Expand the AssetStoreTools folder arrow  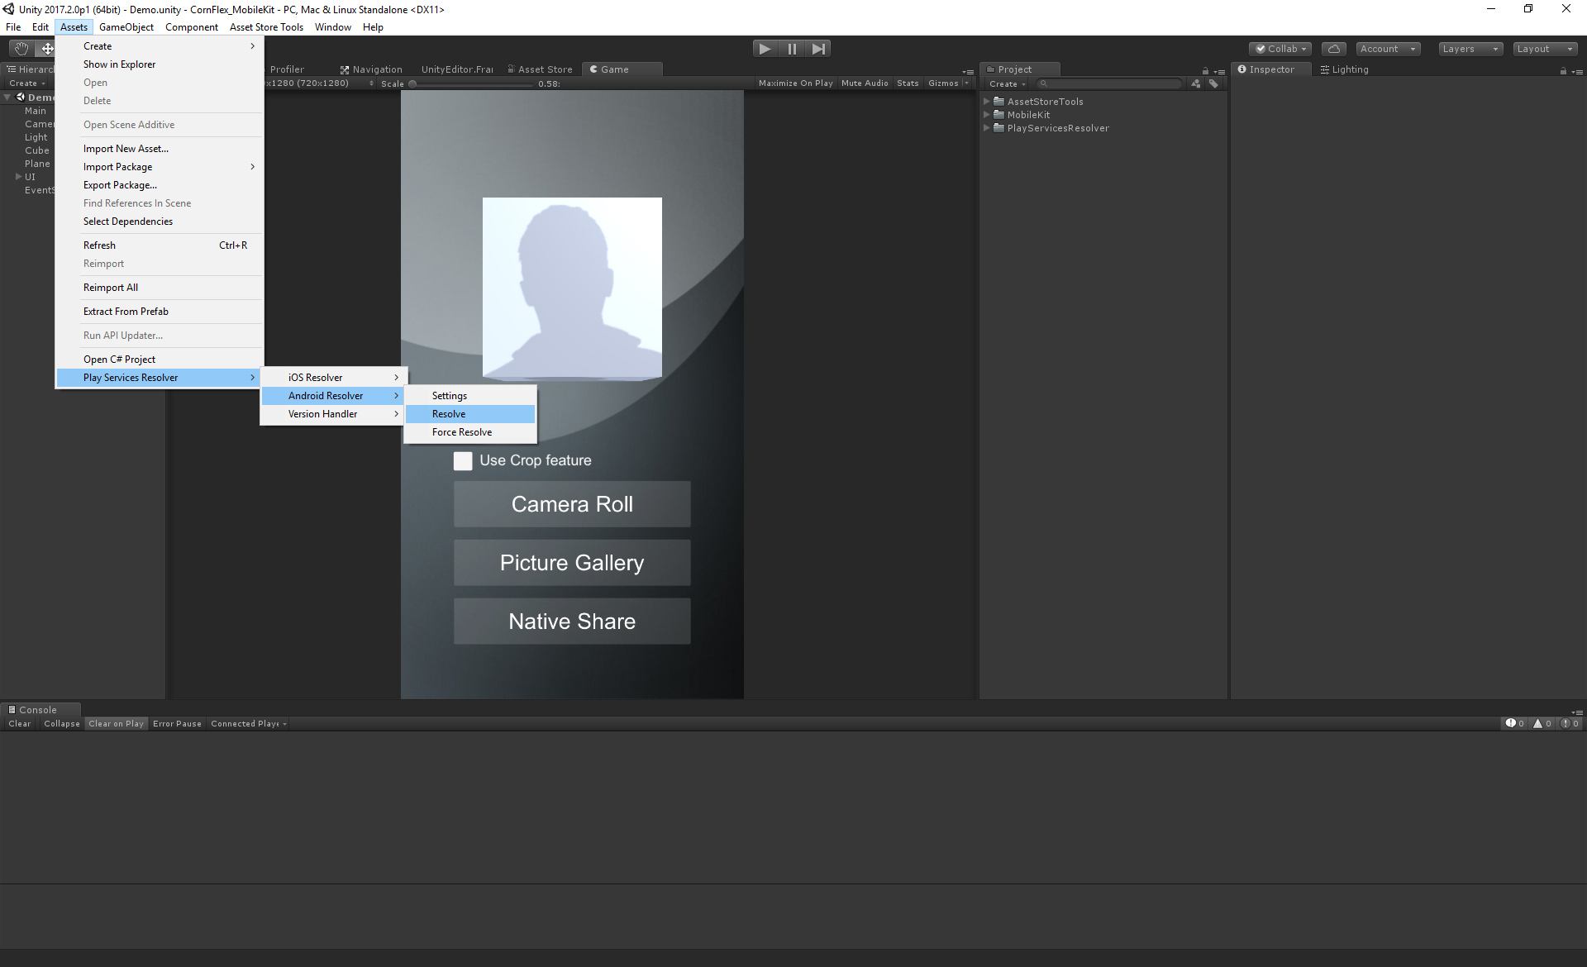(x=987, y=102)
